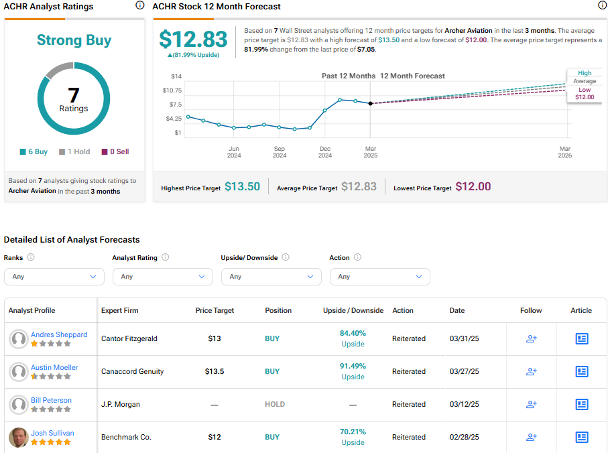Follow analyst Bill Peterson
This screenshot has width=608, height=453.
pyautogui.click(x=531, y=405)
